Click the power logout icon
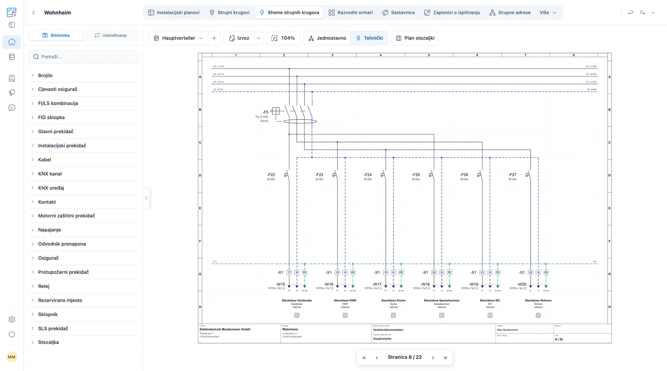The height and width of the screenshot is (371, 667). 12,334
